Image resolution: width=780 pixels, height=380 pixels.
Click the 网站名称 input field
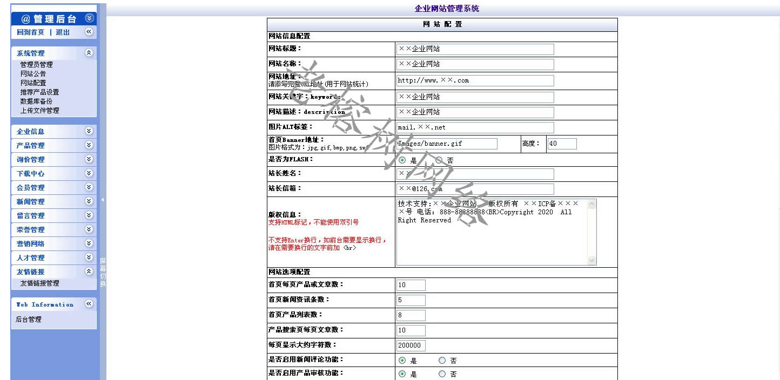click(475, 64)
